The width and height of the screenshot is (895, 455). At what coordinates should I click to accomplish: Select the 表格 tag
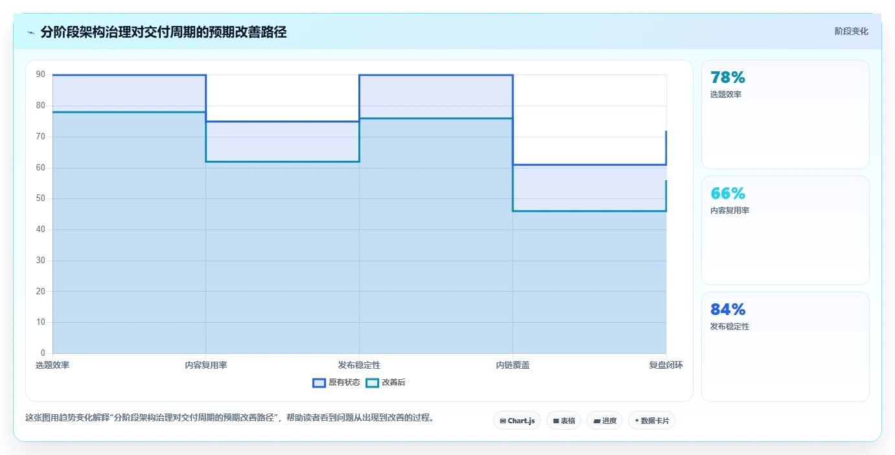(x=564, y=421)
